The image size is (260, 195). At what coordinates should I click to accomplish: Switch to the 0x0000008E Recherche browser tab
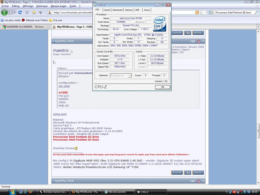pyautogui.click(x=26, y=27)
